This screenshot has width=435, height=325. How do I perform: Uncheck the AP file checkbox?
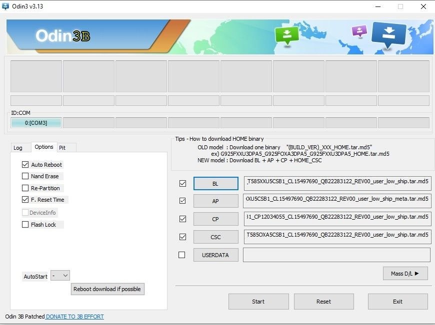click(x=182, y=201)
